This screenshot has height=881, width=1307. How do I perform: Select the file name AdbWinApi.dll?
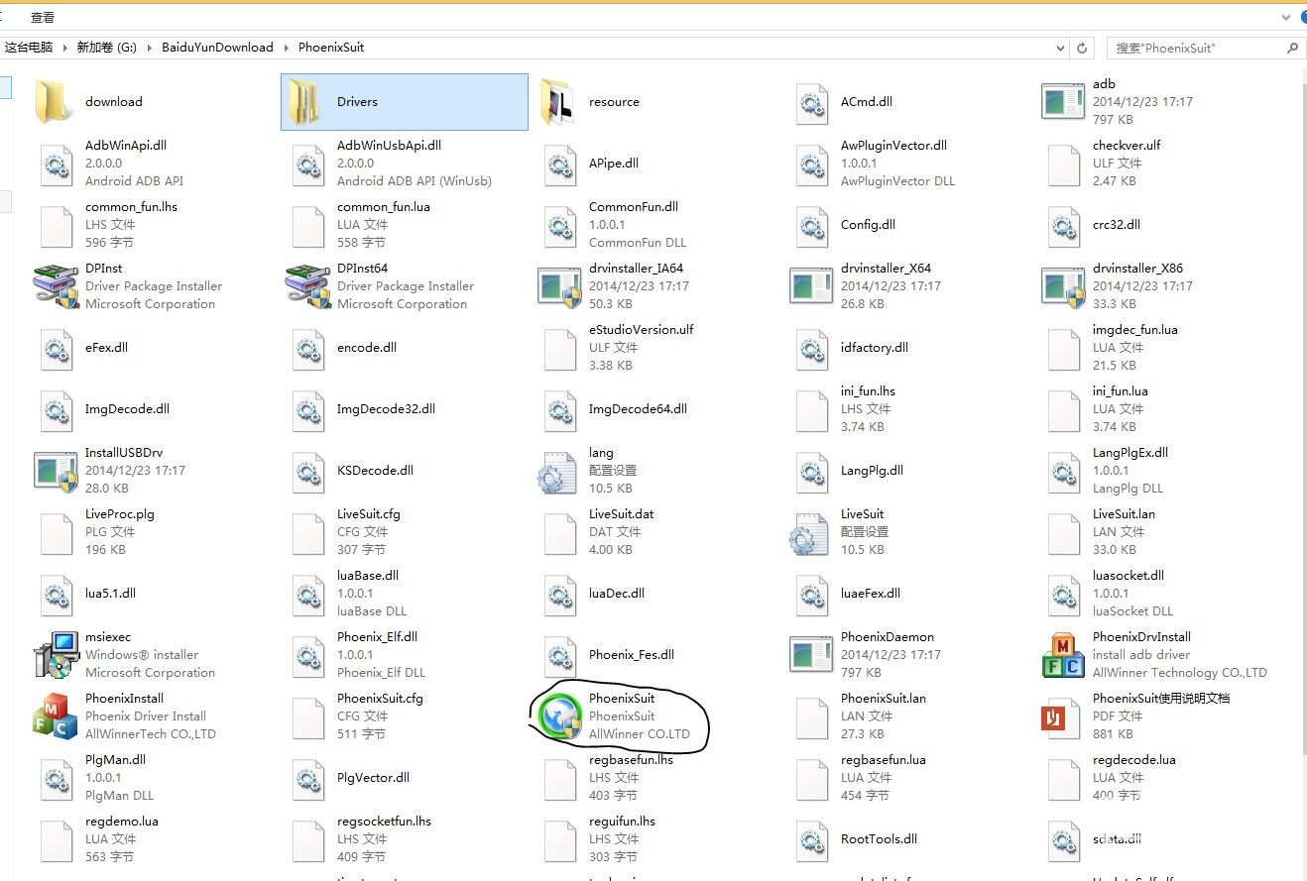(126, 146)
